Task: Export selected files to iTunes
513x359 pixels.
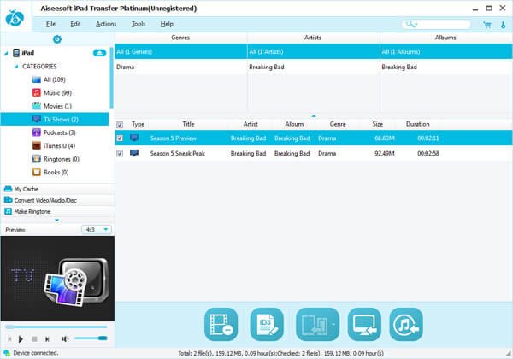Action: click(406, 324)
